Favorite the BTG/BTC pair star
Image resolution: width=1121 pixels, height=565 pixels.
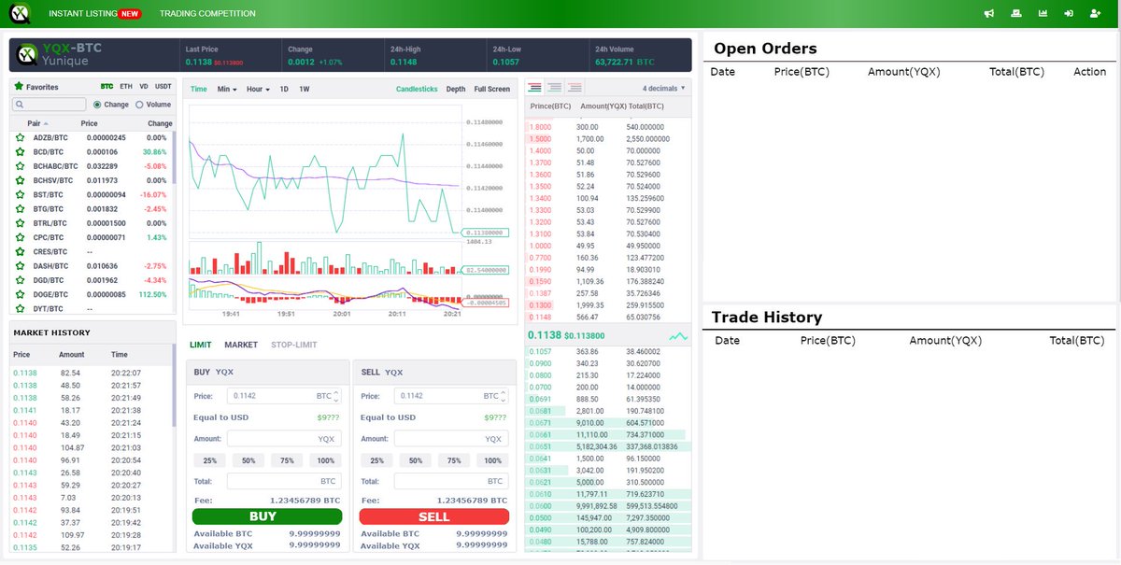20,209
